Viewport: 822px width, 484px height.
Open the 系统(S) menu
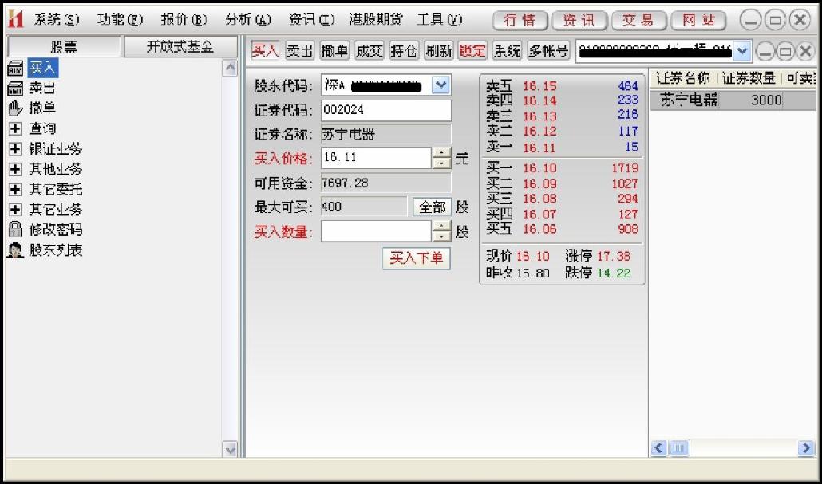(x=57, y=20)
